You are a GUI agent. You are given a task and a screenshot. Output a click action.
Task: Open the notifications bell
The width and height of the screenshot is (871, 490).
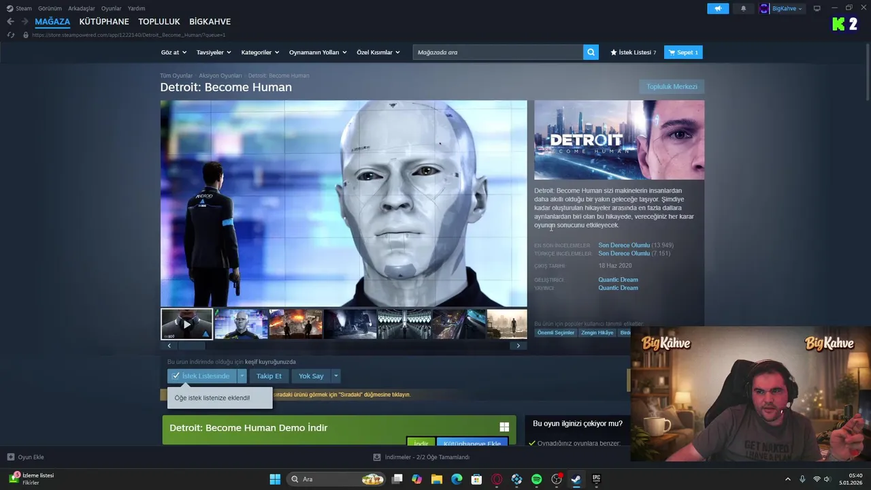(x=743, y=8)
